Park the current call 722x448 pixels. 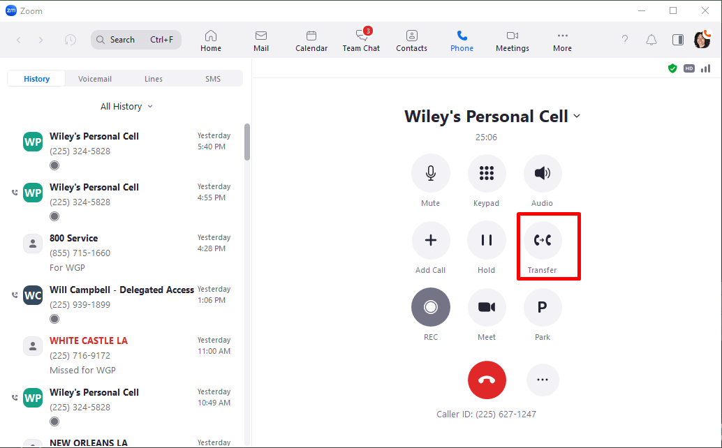tap(543, 307)
